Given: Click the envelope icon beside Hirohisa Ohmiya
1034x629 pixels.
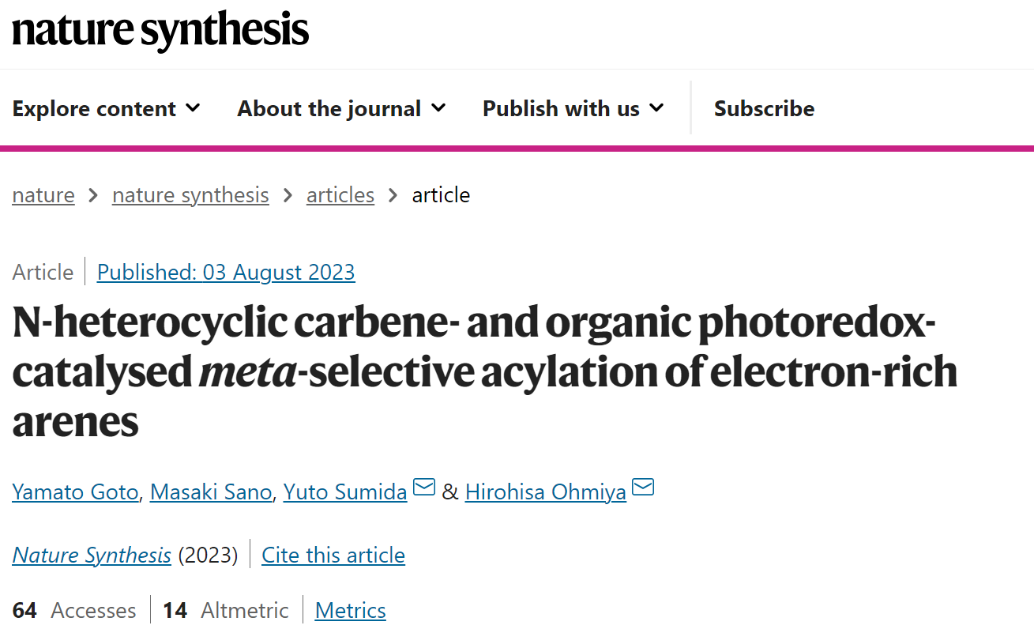Looking at the screenshot, I should pyautogui.click(x=643, y=488).
